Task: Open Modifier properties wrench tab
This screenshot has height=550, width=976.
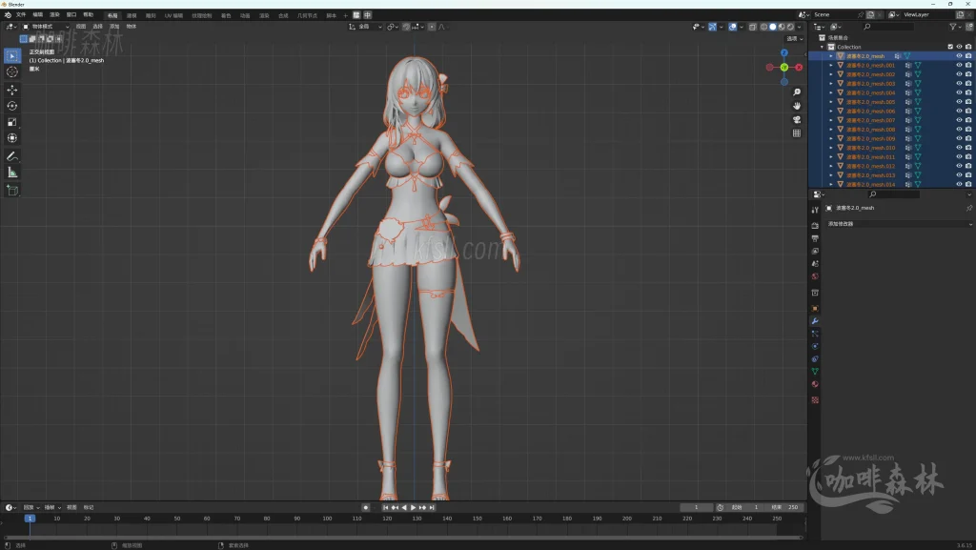Action: point(815,321)
